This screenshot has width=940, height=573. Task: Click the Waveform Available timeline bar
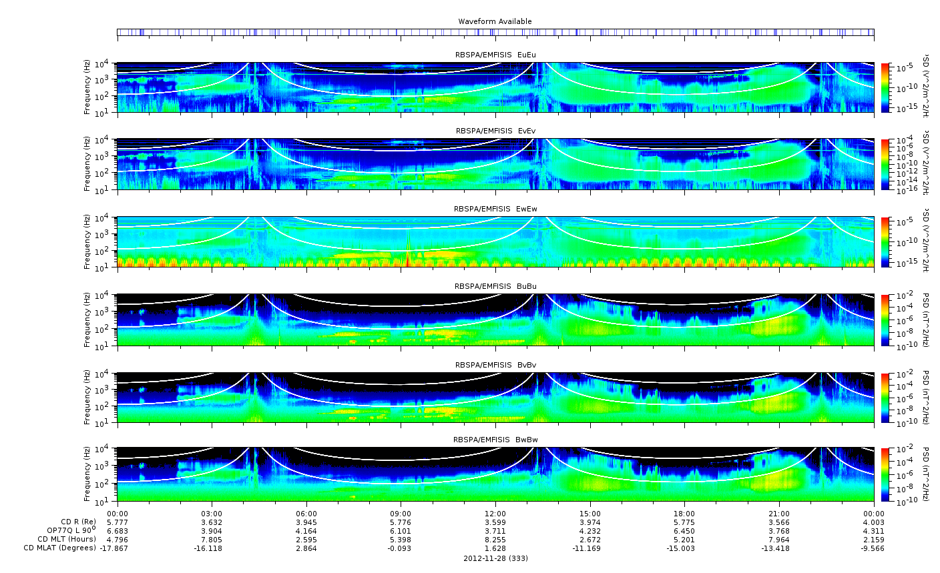pyautogui.click(x=495, y=32)
